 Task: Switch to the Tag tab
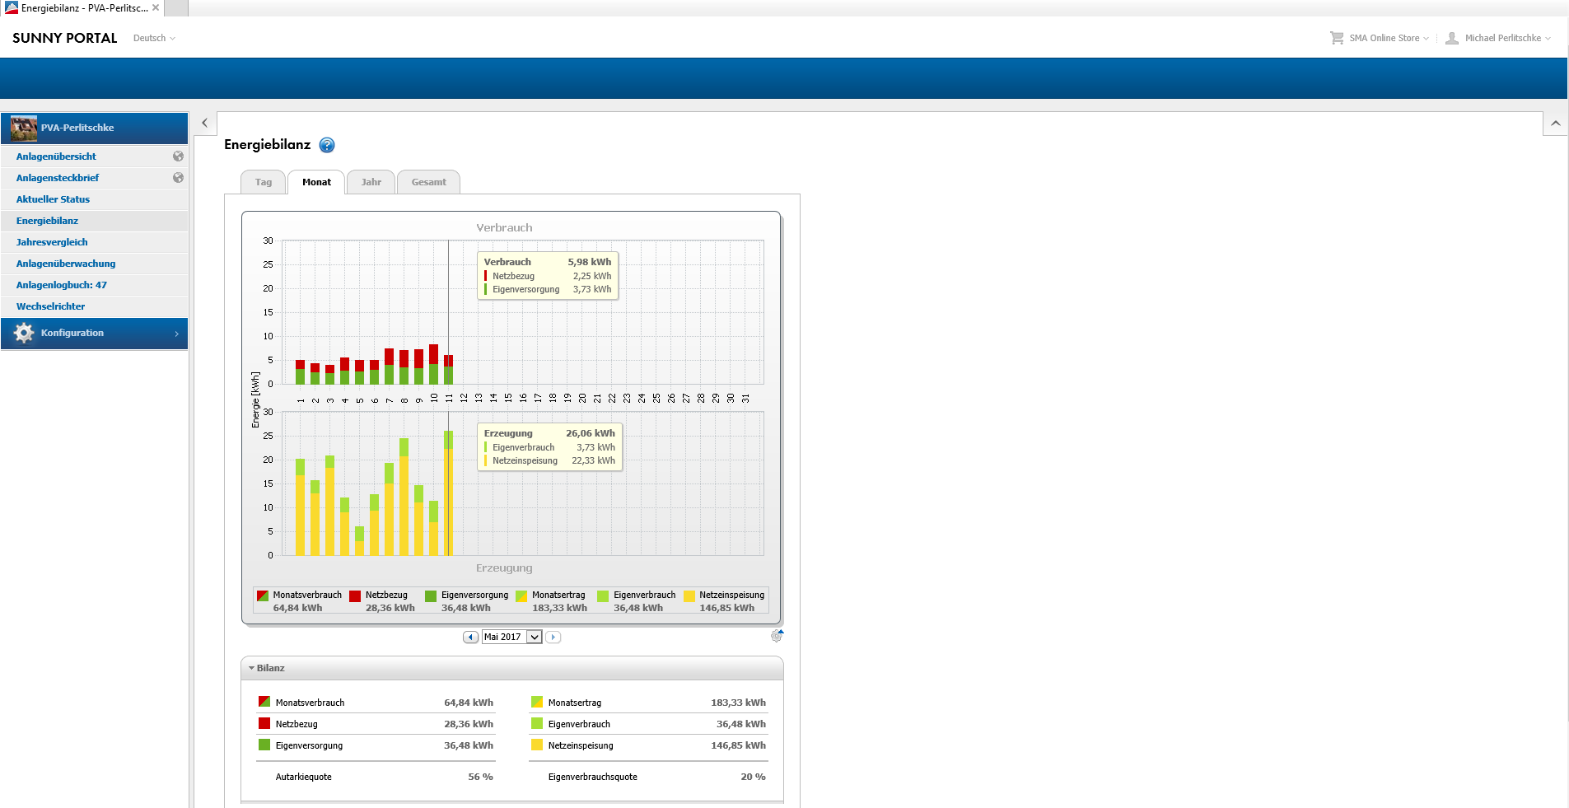click(263, 182)
